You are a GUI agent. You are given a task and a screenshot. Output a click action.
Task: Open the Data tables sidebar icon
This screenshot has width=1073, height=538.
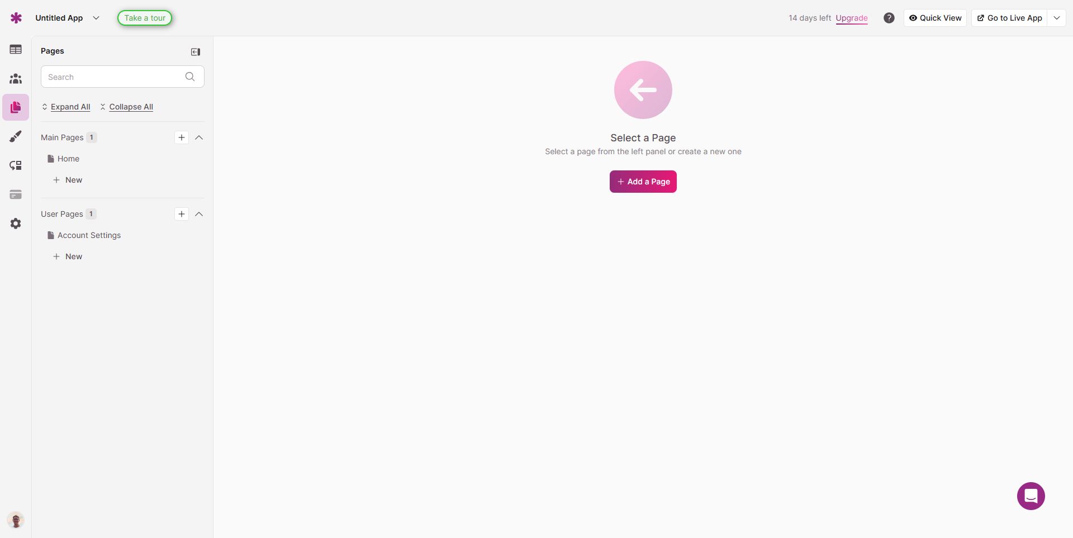pos(16,50)
